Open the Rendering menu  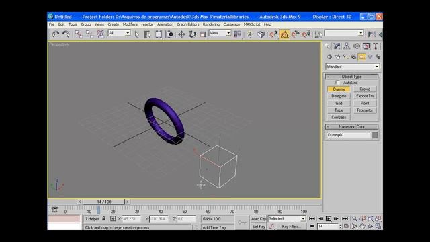pyautogui.click(x=211, y=24)
